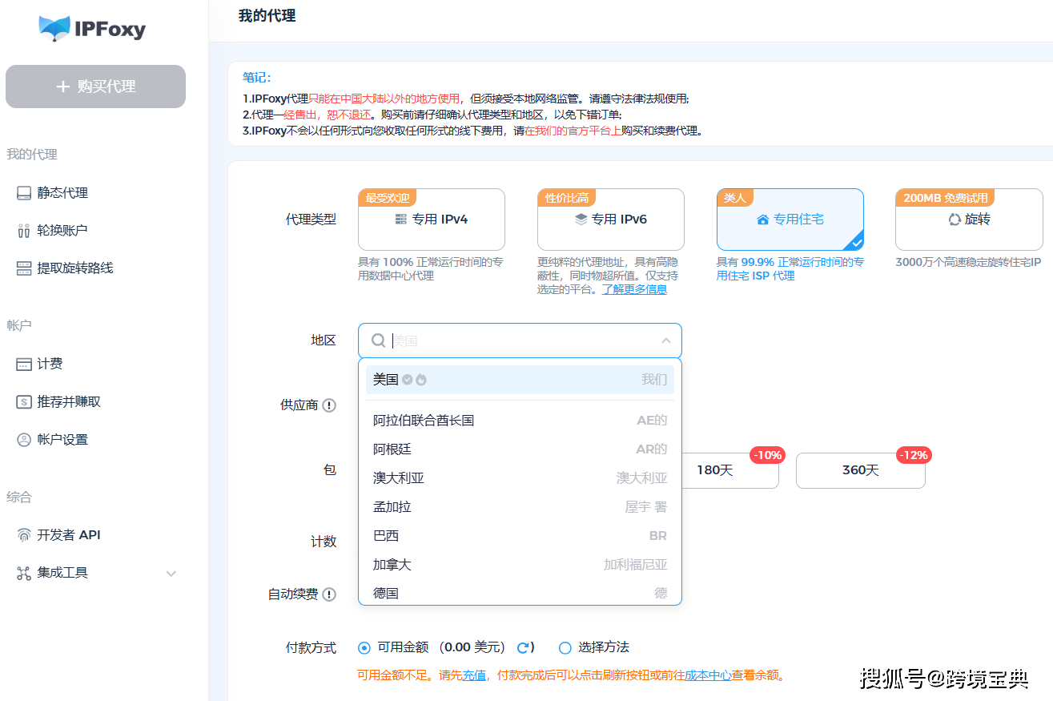Choose the 专用 IPv4 proxy type
This screenshot has width=1053, height=701.
click(x=431, y=220)
